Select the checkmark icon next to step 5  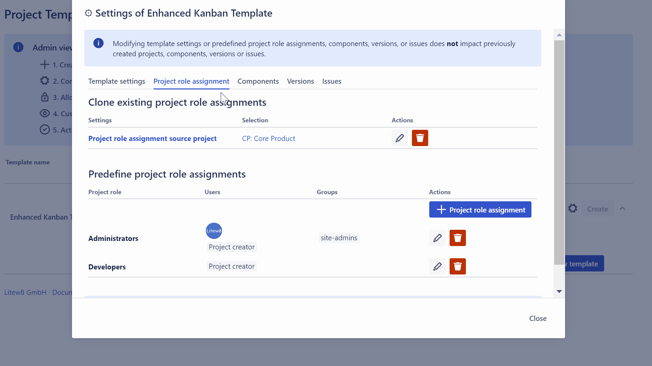click(x=45, y=129)
